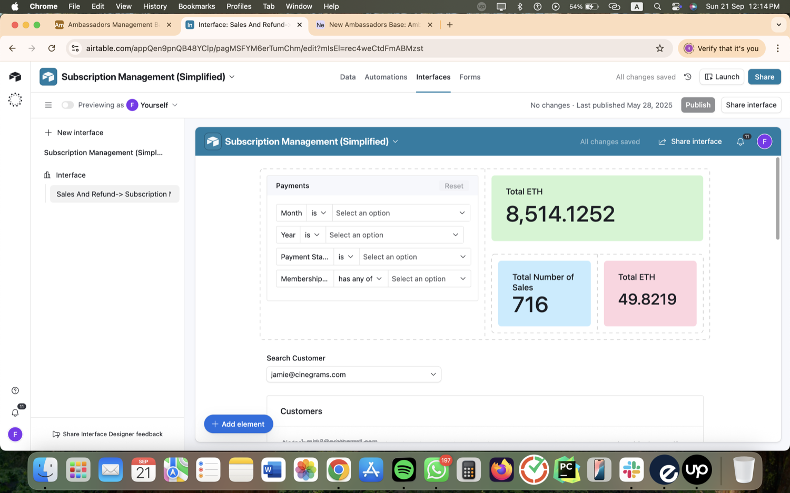Open Chrome tab list chevron
The image size is (790, 493).
(778, 25)
